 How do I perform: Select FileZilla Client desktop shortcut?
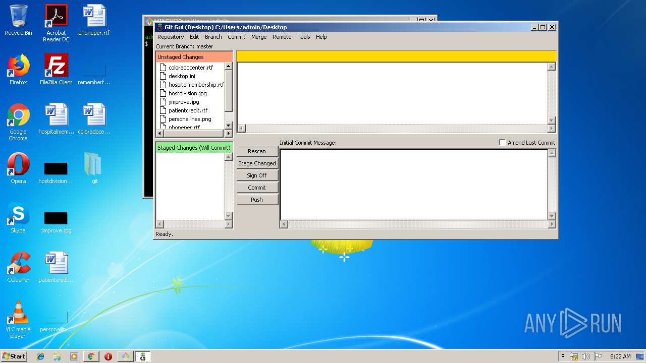pyautogui.click(x=56, y=70)
